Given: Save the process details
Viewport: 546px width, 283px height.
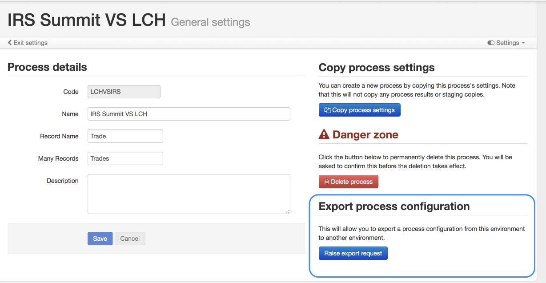Looking at the screenshot, I should [x=100, y=239].
